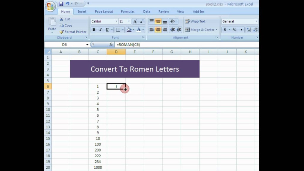This screenshot has height=171, width=304.
Task: Open the General number format dropdown
Action: [256, 21]
